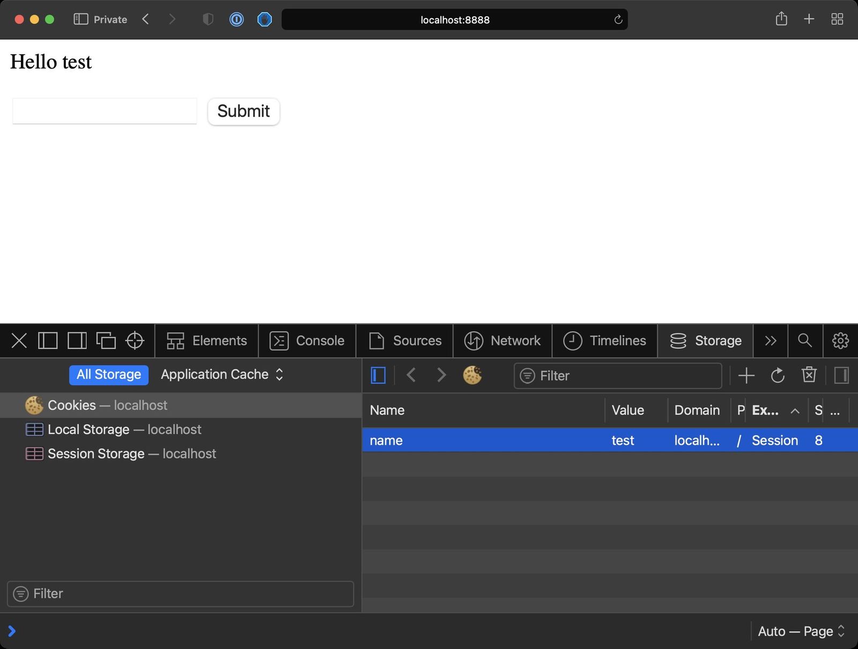
Task: Expand hidden tabs with double chevron
Action: (770, 341)
